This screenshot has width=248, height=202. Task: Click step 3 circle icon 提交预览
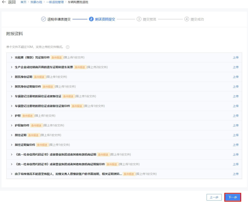[139, 19]
